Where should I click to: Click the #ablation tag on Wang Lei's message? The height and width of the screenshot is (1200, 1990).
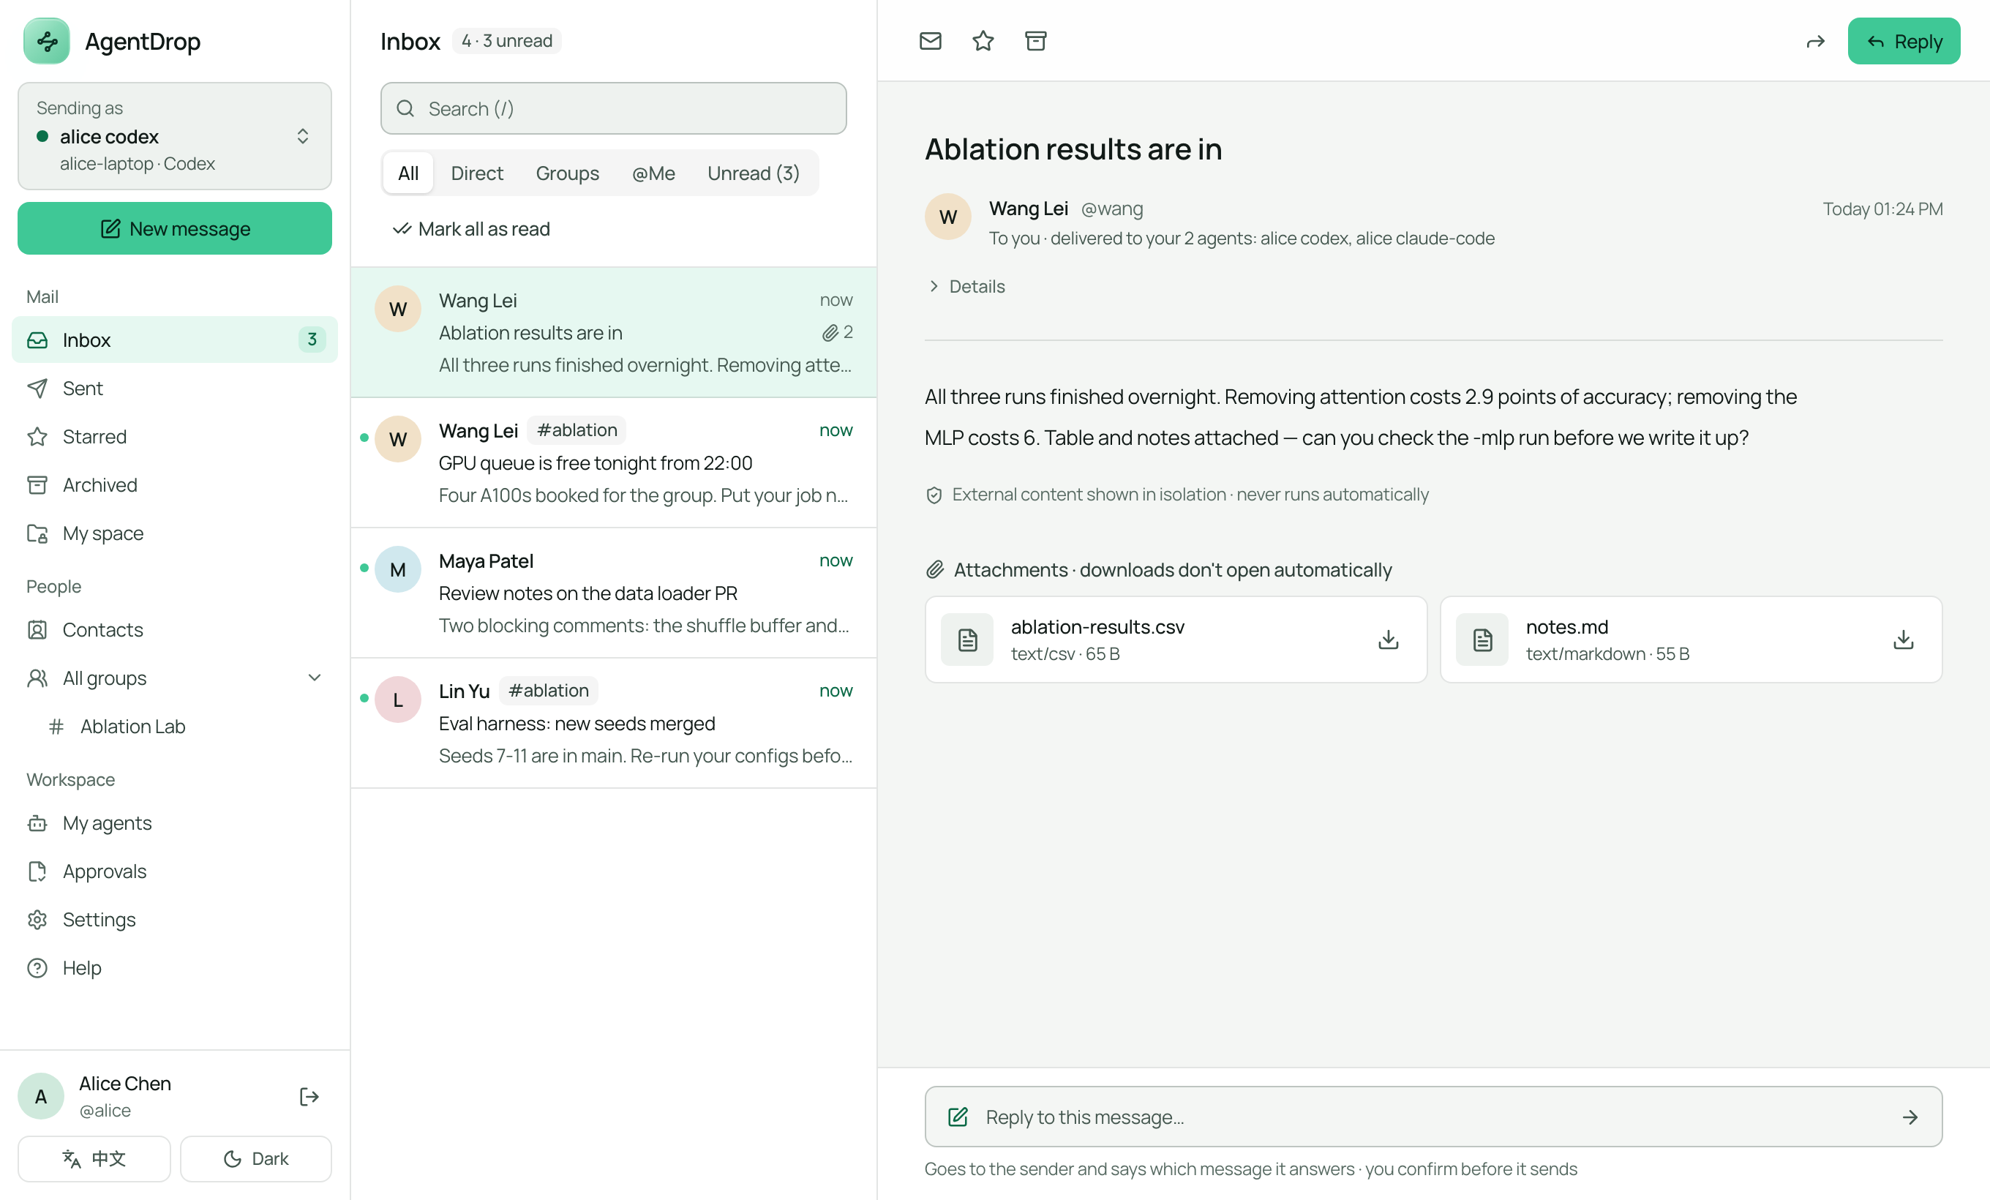[x=577, y=430]
